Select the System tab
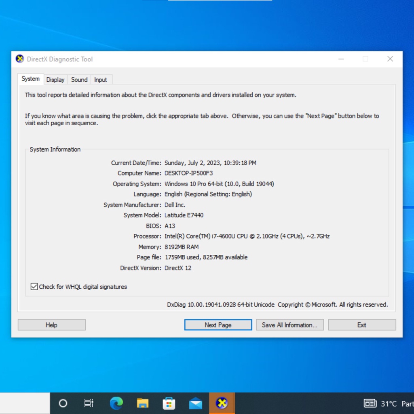 31,79
